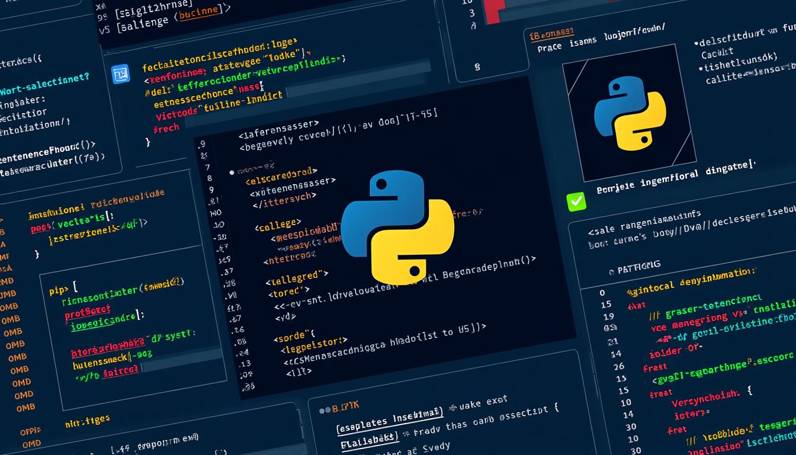Screen dimensions: 796x455
Task: Select the bullet icon next to 'delscfitdurt'
Action: [696, 42]
